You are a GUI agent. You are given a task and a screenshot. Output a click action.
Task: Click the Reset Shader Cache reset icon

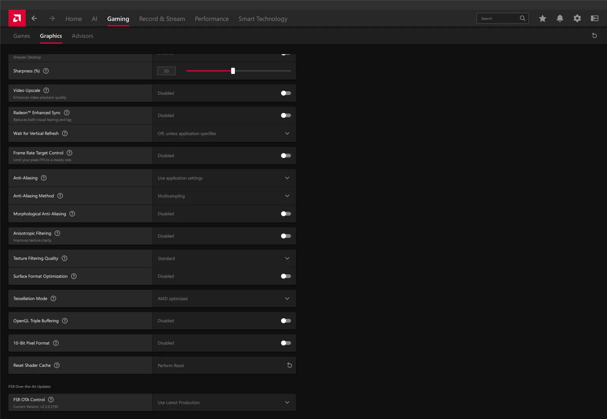click(289, 365)
